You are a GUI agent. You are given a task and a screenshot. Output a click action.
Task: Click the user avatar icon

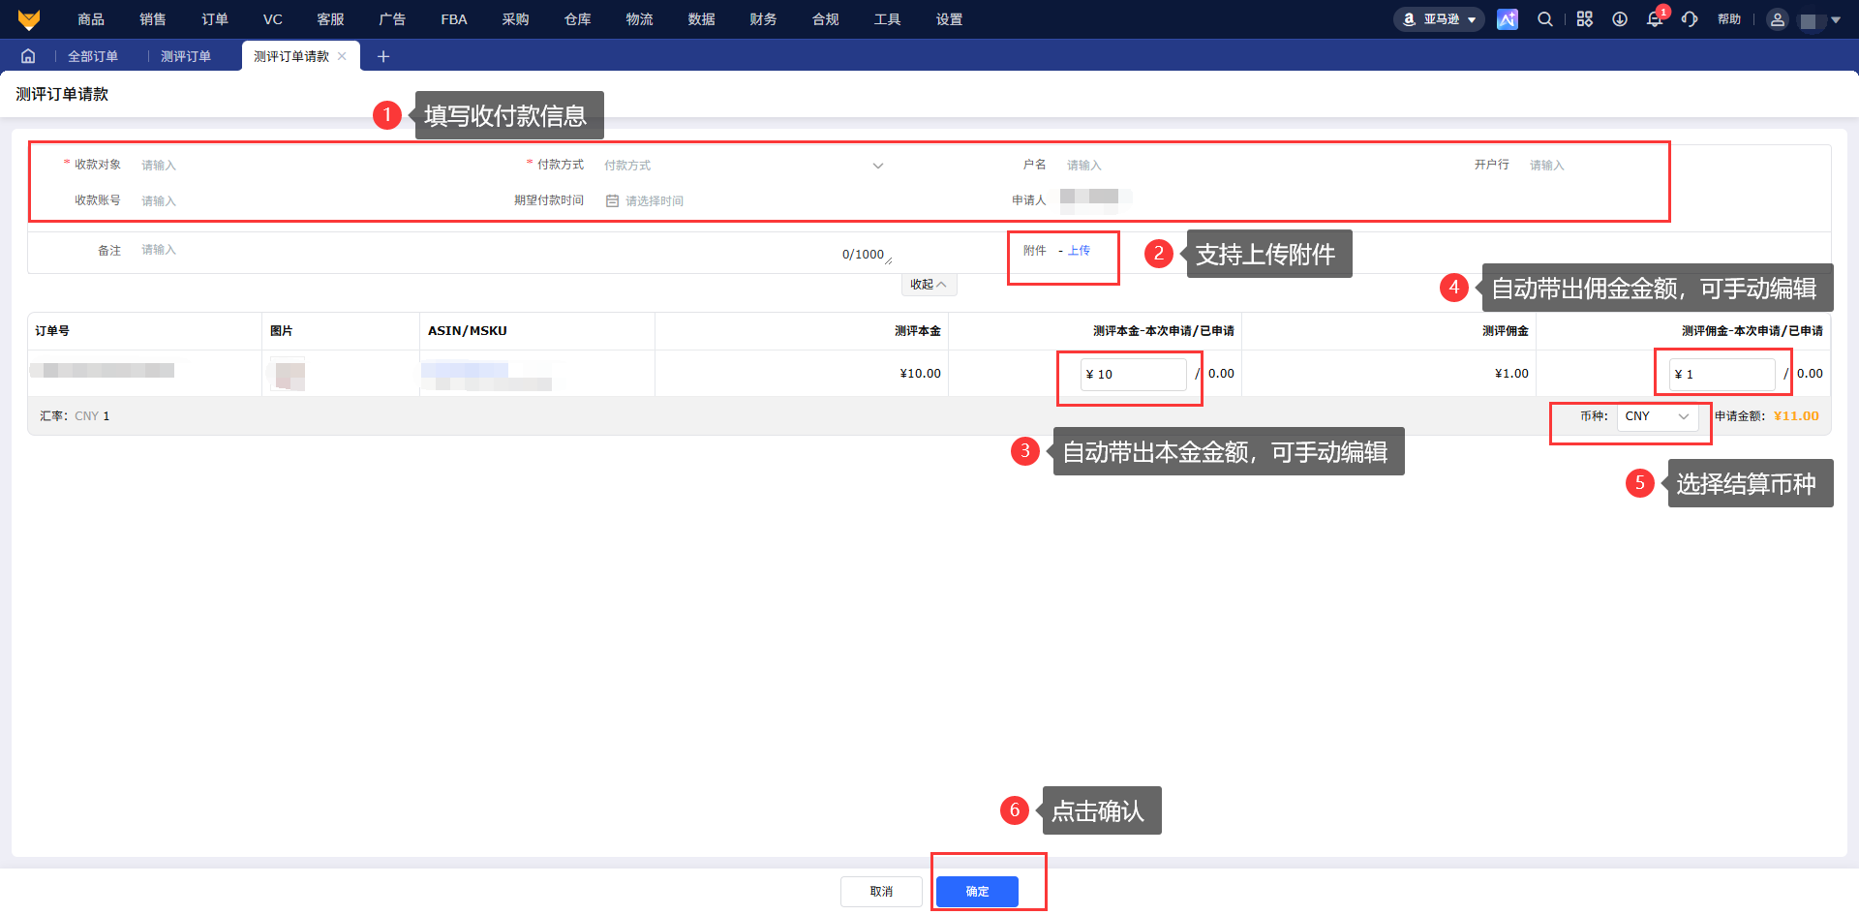(x=1778, y=19)
